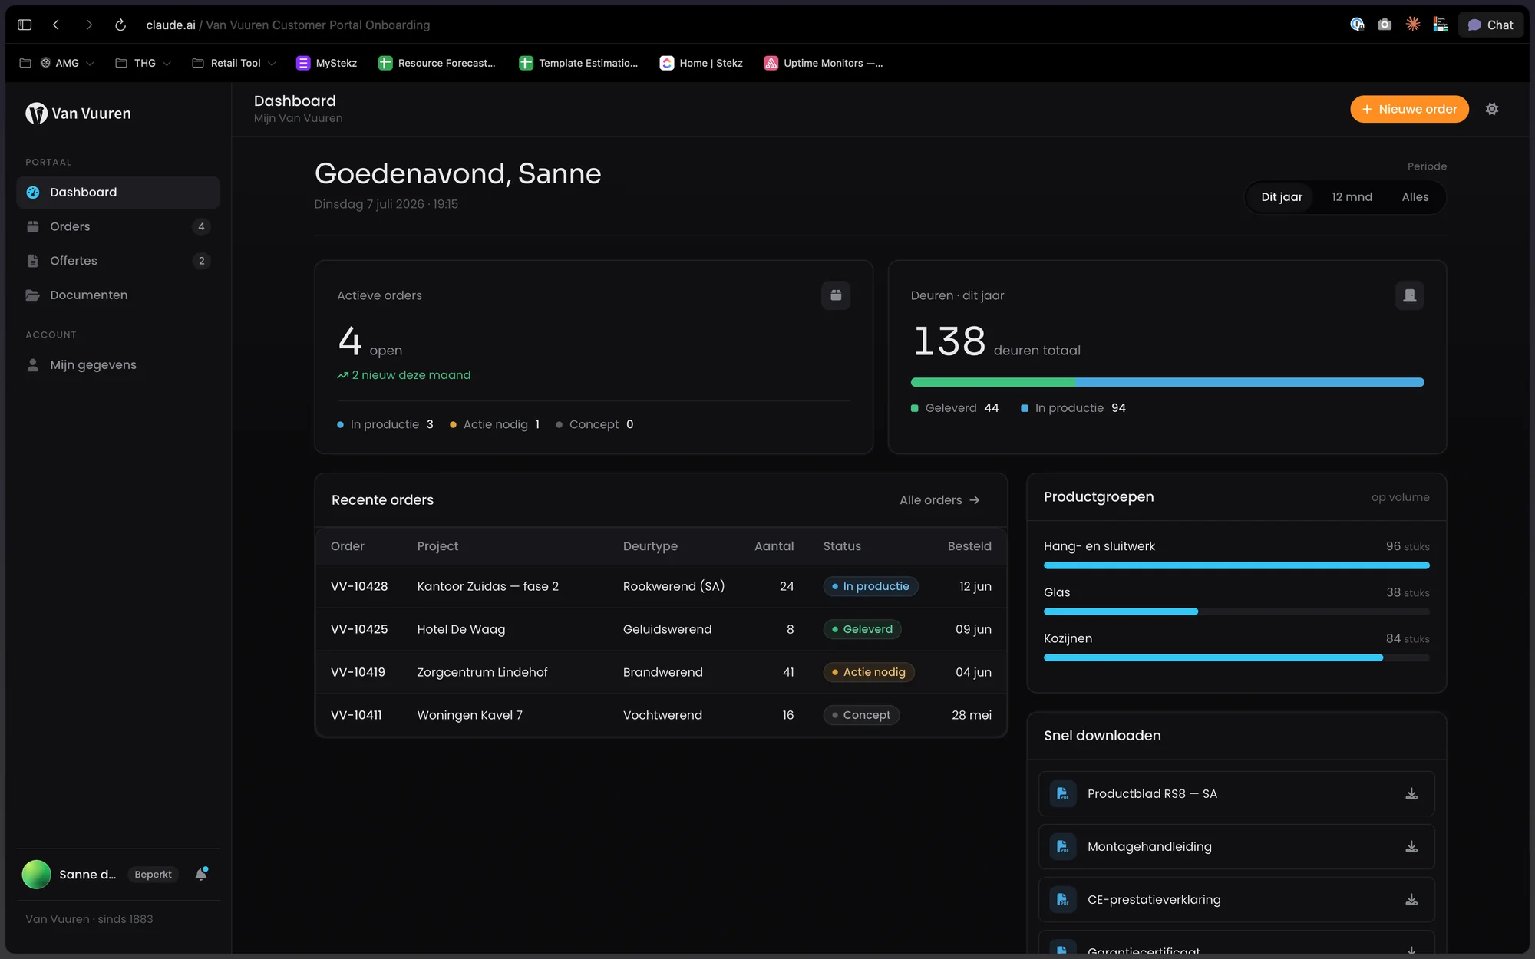Image resolution: width=1535 pixels, height=959 pixels.
Task: Click the Offertes count badge showing 2
Action: [x=201, y=261]
